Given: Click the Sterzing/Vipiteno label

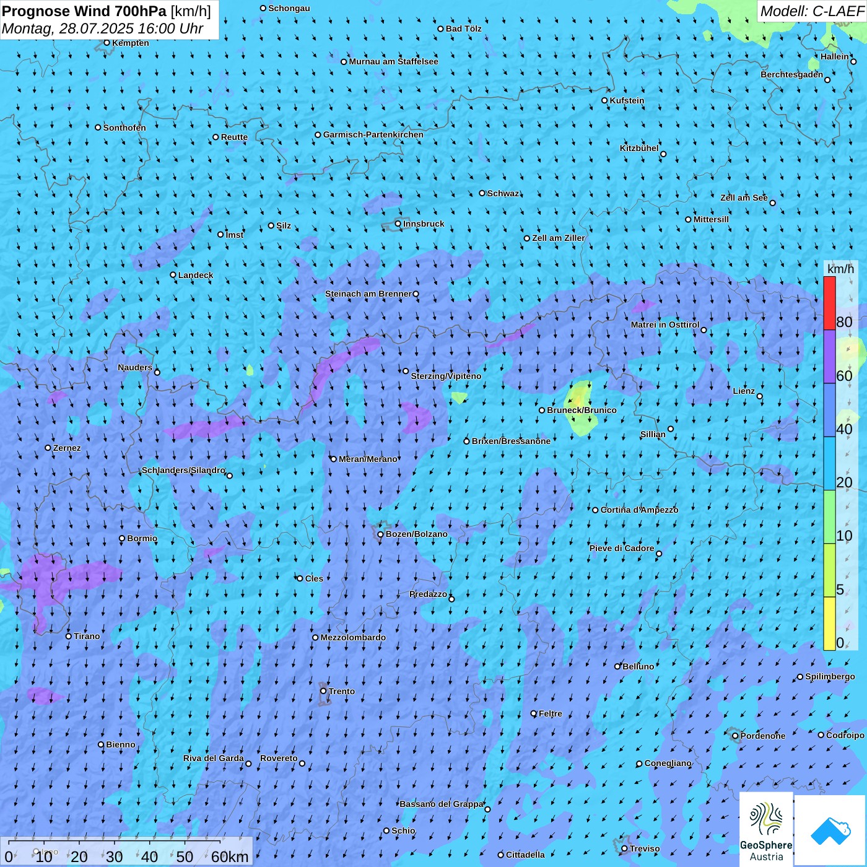Looking at the screenshot, I should tap(446, 376).
